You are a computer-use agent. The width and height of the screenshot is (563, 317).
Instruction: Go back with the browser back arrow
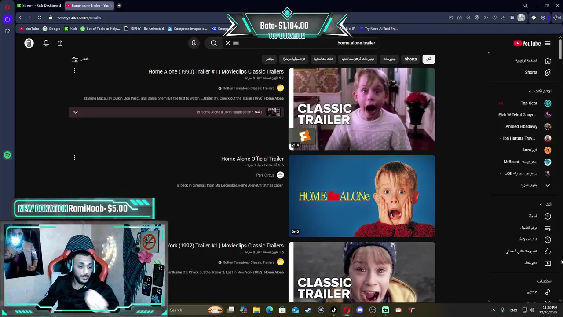click(x=20, y=18)
